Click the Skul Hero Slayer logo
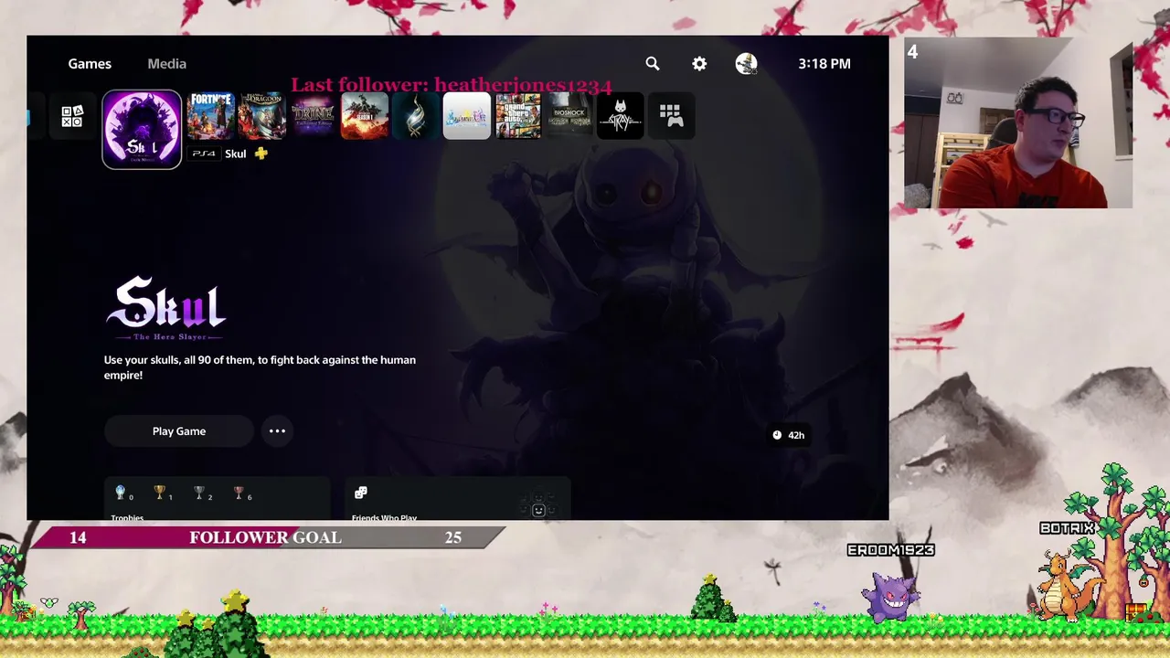 (165, 309)
